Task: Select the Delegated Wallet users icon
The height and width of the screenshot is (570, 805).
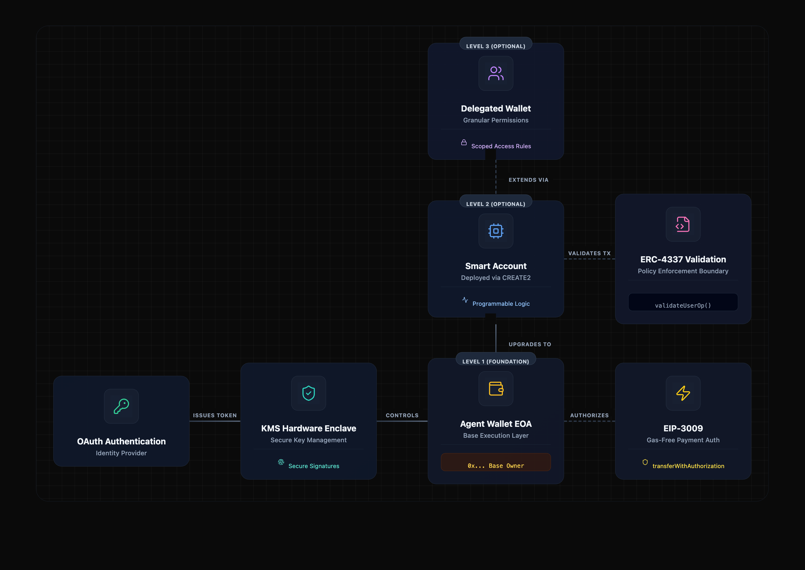Action: [x=496, y=73]
